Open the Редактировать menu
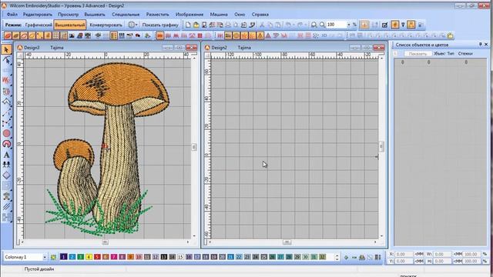This screenshot has width=493, height=277. (x=38, y=15)
